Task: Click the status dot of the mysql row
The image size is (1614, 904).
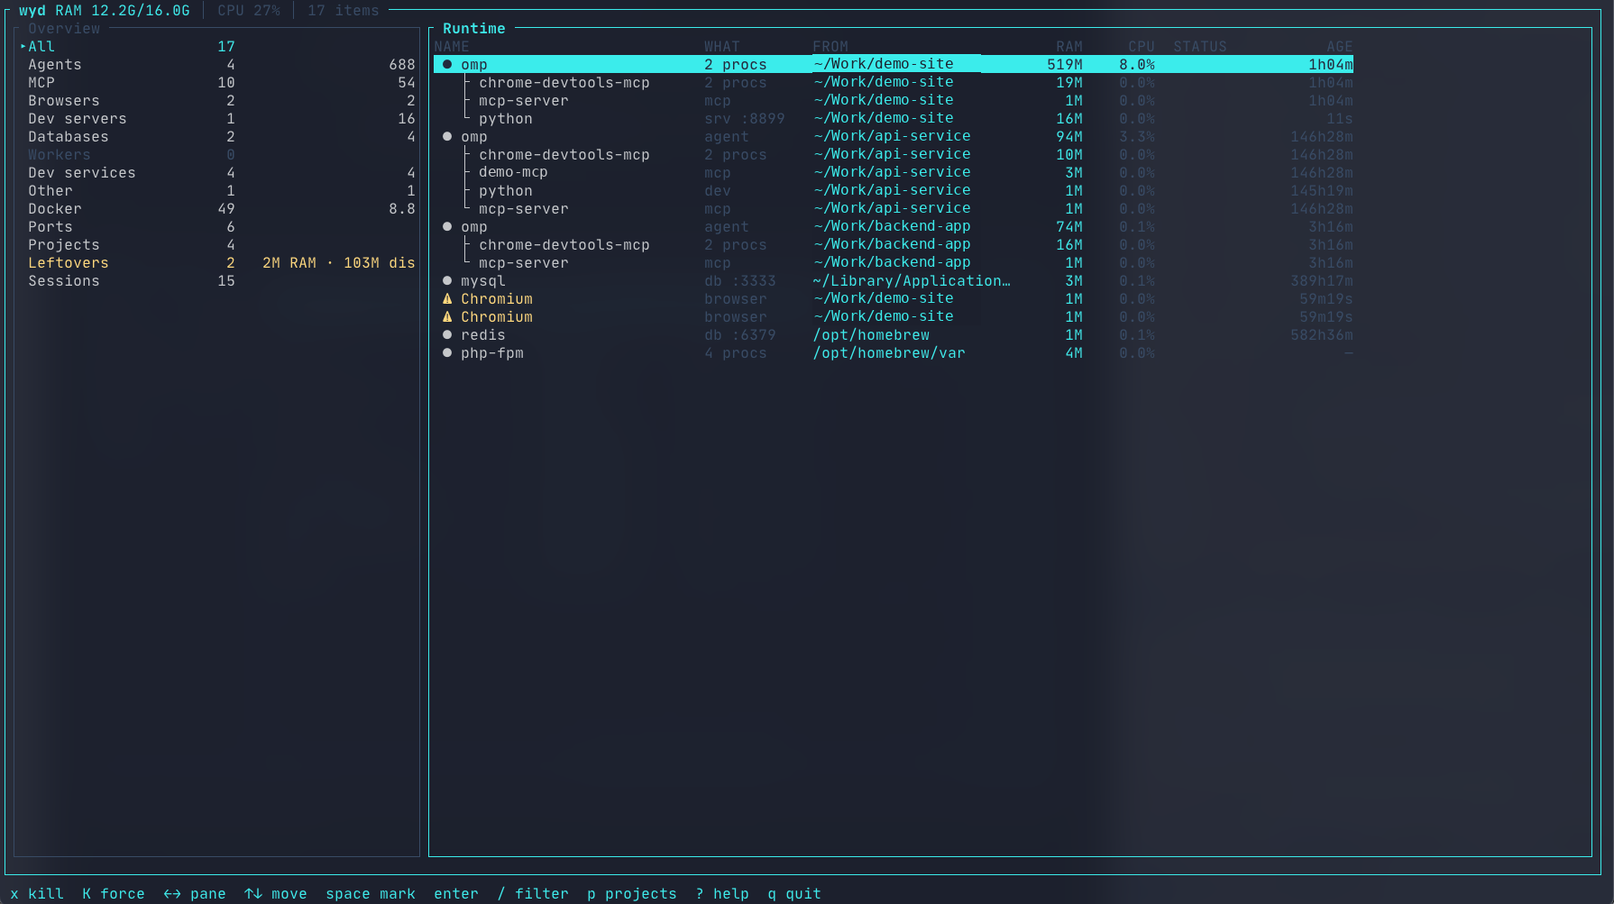Action: pyautogui.click(x=447, y=280)
